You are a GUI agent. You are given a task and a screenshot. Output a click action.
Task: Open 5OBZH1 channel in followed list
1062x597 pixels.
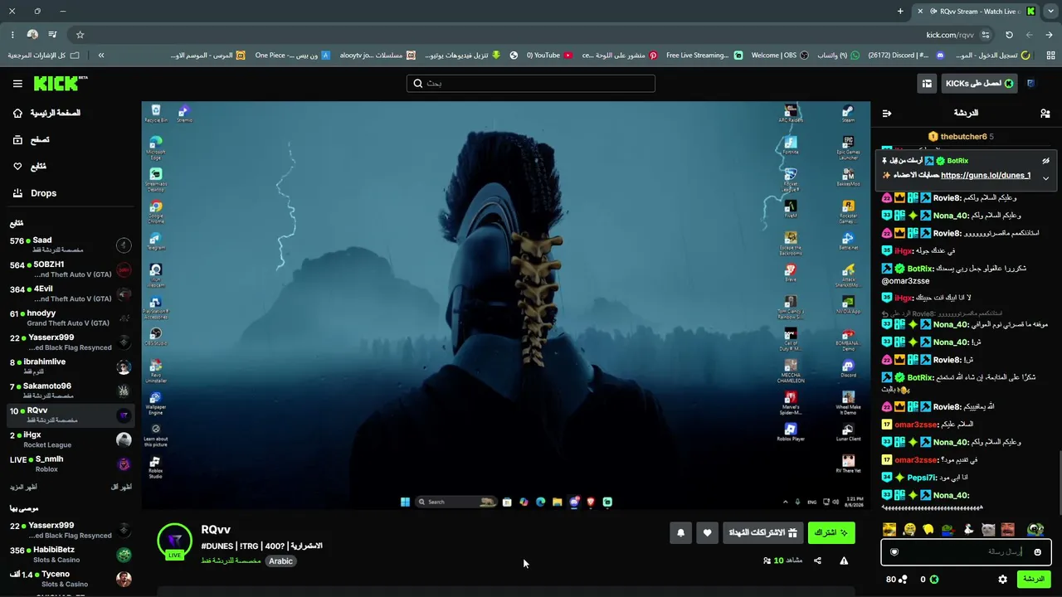70,269
